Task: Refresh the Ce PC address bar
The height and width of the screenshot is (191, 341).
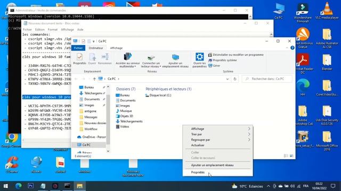Action: [235, 79]
